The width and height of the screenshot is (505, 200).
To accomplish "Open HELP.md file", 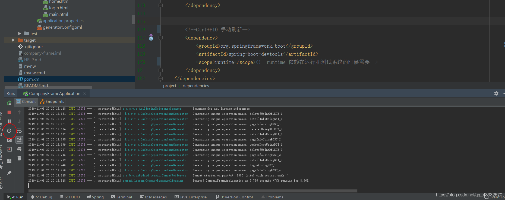I will click(x=33, y=60).
